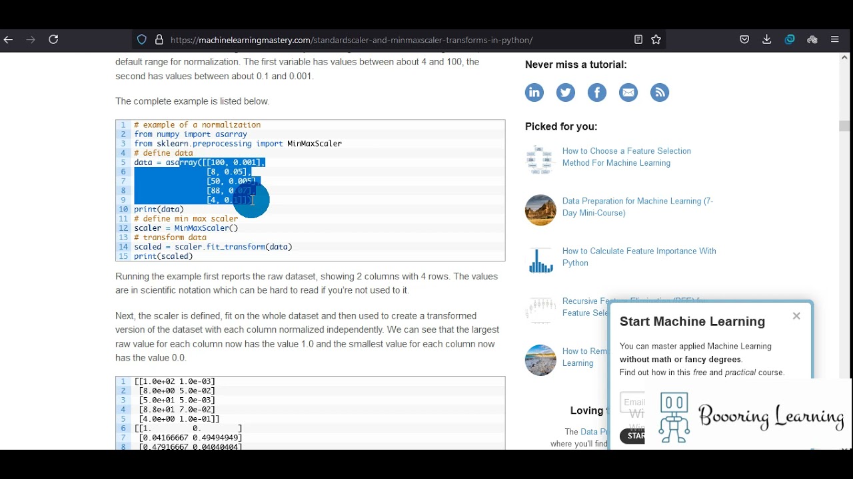The image size is (853, 479).
Task: Open the Twitter social icon
Action: click(566, 92)
